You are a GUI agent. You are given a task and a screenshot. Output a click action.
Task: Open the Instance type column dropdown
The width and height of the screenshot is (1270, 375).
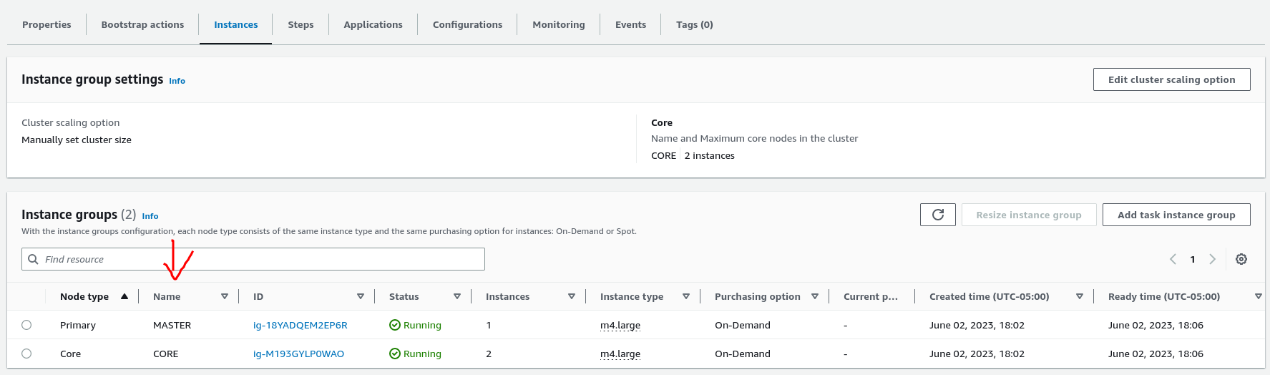click(x=686, y=296)
